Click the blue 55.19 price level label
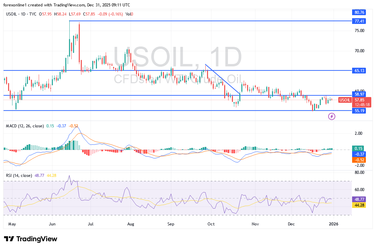The width and height of the screenshot is (376, 249). [x=360, y=111]
